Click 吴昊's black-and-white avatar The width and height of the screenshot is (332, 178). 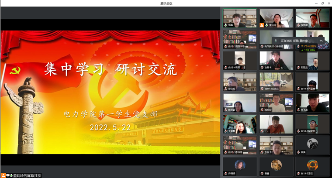pos(312,144)
